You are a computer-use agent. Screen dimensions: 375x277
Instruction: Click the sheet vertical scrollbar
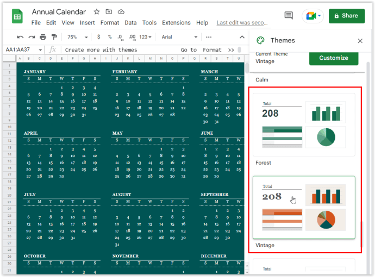(247, 68)
